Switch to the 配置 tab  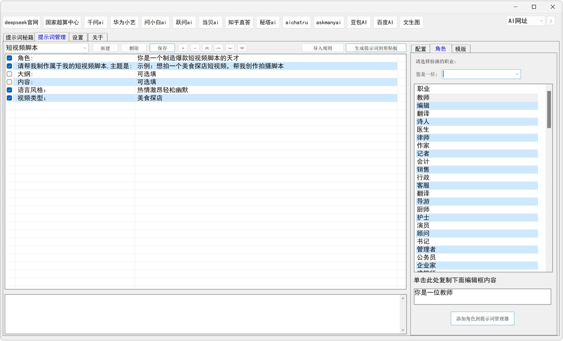click(421, 49)
